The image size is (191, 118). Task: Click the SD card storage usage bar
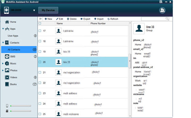coord(21,111)
